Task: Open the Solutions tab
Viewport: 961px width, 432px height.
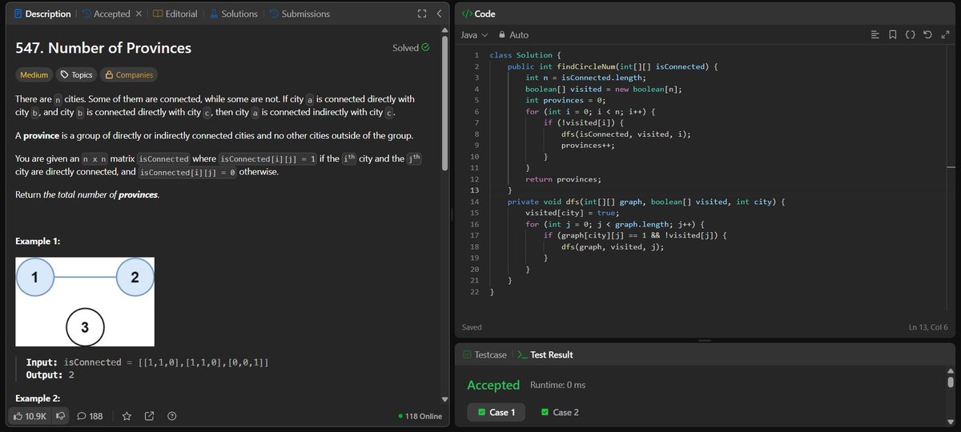Action: pos(233,14)
